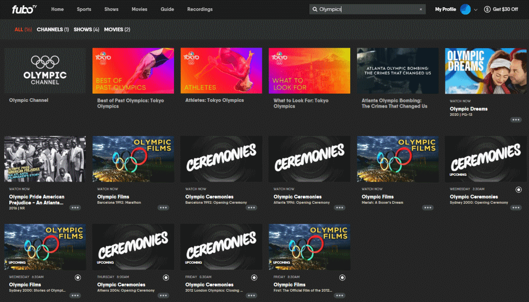Play Atlanta 1996: Opening Ceremony thumbnail

[309, 159]
